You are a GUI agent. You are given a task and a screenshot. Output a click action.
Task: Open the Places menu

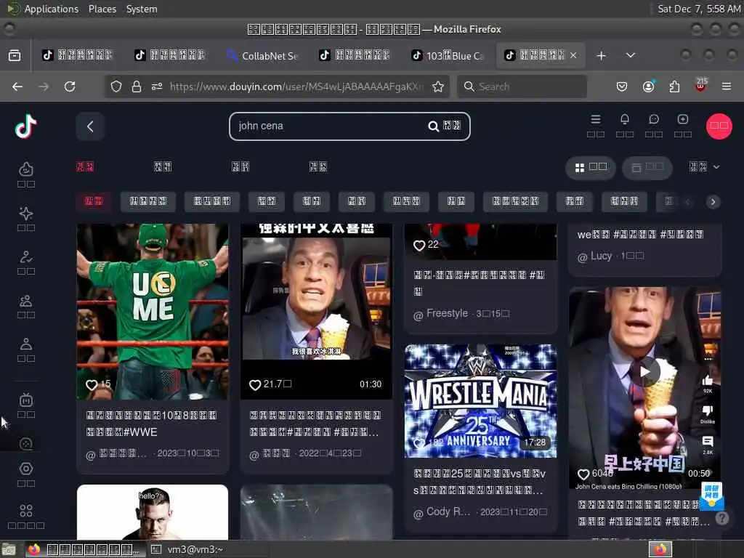[x=102, y=9]
